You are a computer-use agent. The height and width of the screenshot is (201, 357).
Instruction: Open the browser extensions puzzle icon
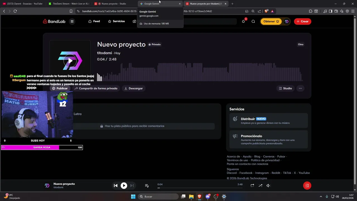coord(310,11)
